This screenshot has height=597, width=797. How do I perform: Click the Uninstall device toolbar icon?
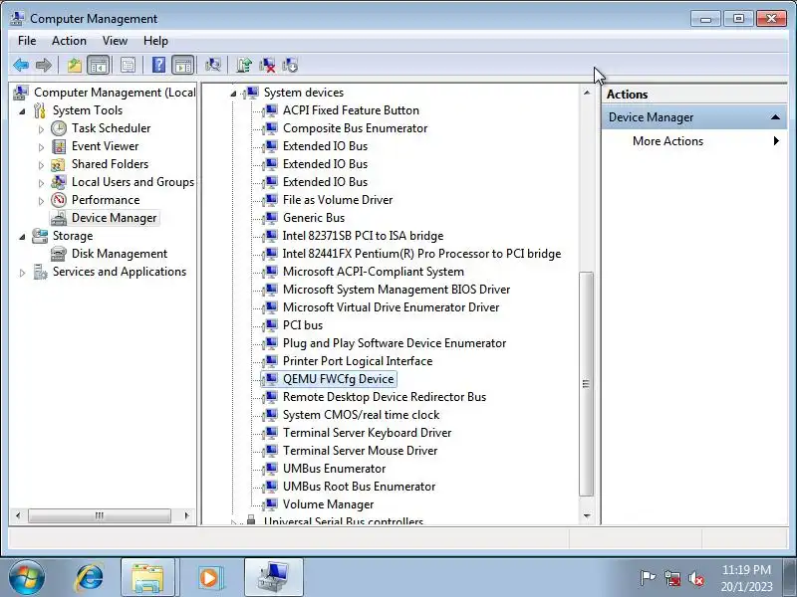tap(267, 65)
